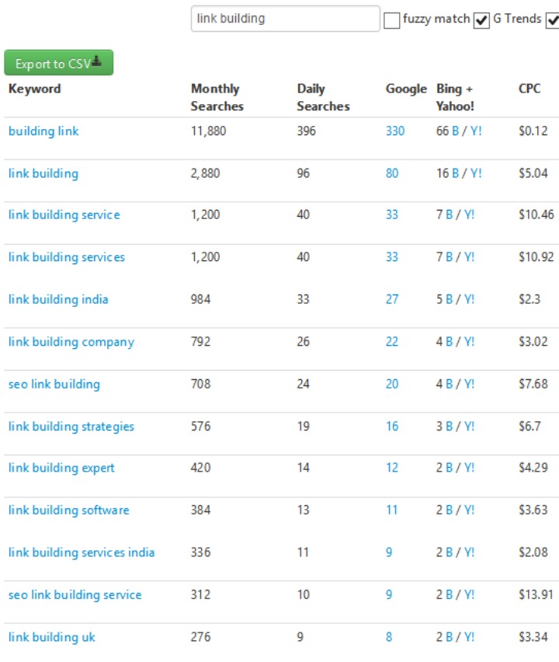This screenshot has height=662, width=559.
Task: Click Yahoo 'Y!' link for link building expert
Action: pos(469,468)
